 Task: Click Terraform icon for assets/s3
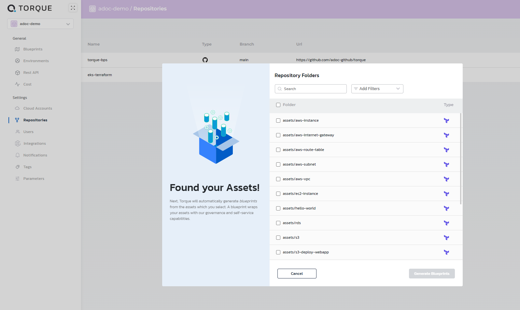pos(446,238)
